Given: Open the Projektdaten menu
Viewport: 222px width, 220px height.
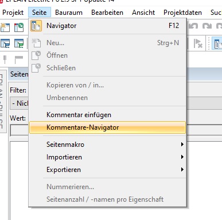Looking at the screenshot, I should click(182, 13).
